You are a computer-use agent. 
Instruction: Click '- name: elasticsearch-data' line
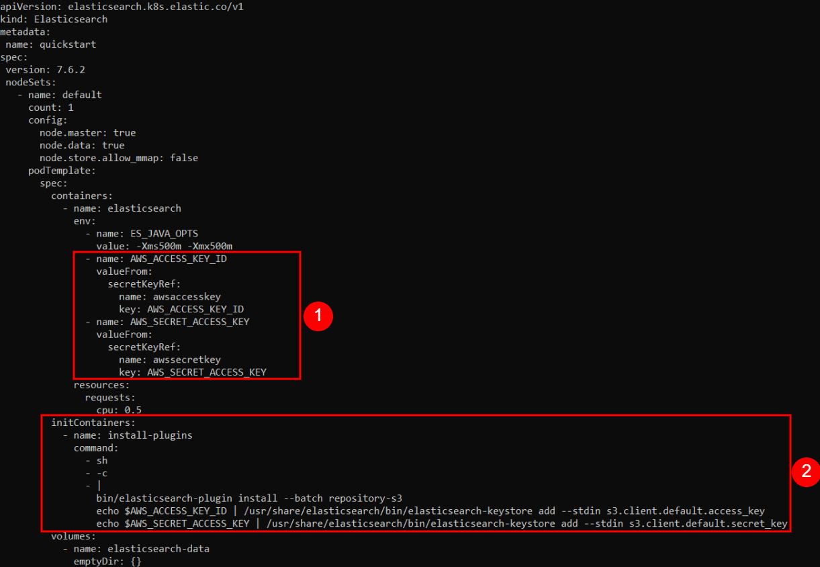[136, 549]
